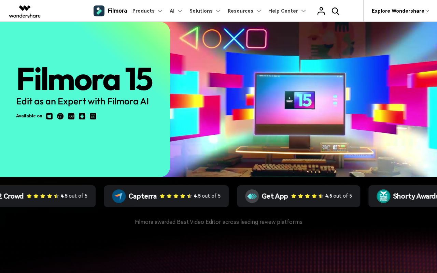437x273 pixels.
Task: Expand the Products dropdown menu
Action: tap(147, 11)
